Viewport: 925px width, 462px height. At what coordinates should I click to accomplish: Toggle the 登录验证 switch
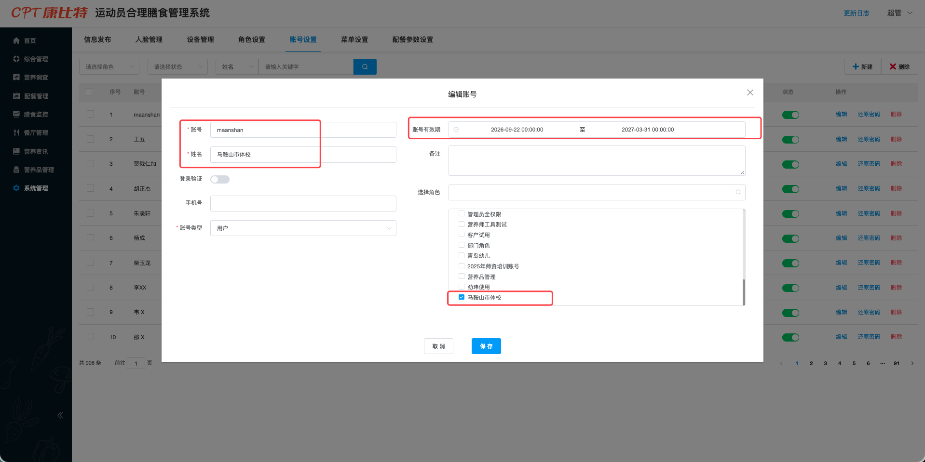pos(220,179)
